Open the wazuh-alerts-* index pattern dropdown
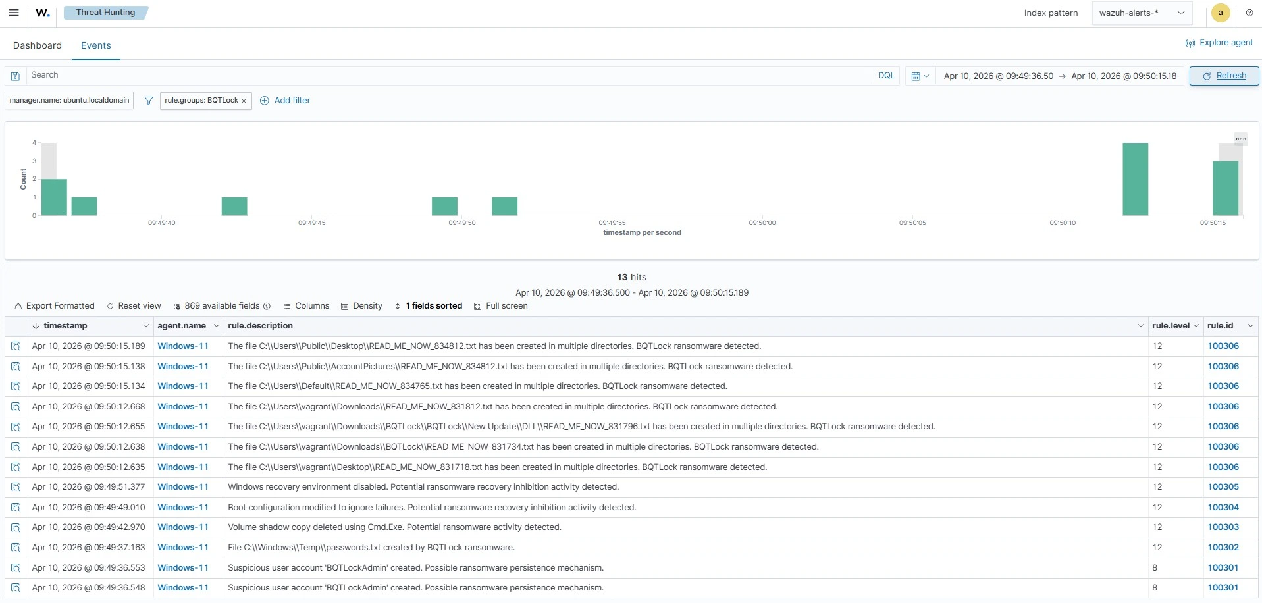This screenshot has height=603, width=1262. [1142, 13]
